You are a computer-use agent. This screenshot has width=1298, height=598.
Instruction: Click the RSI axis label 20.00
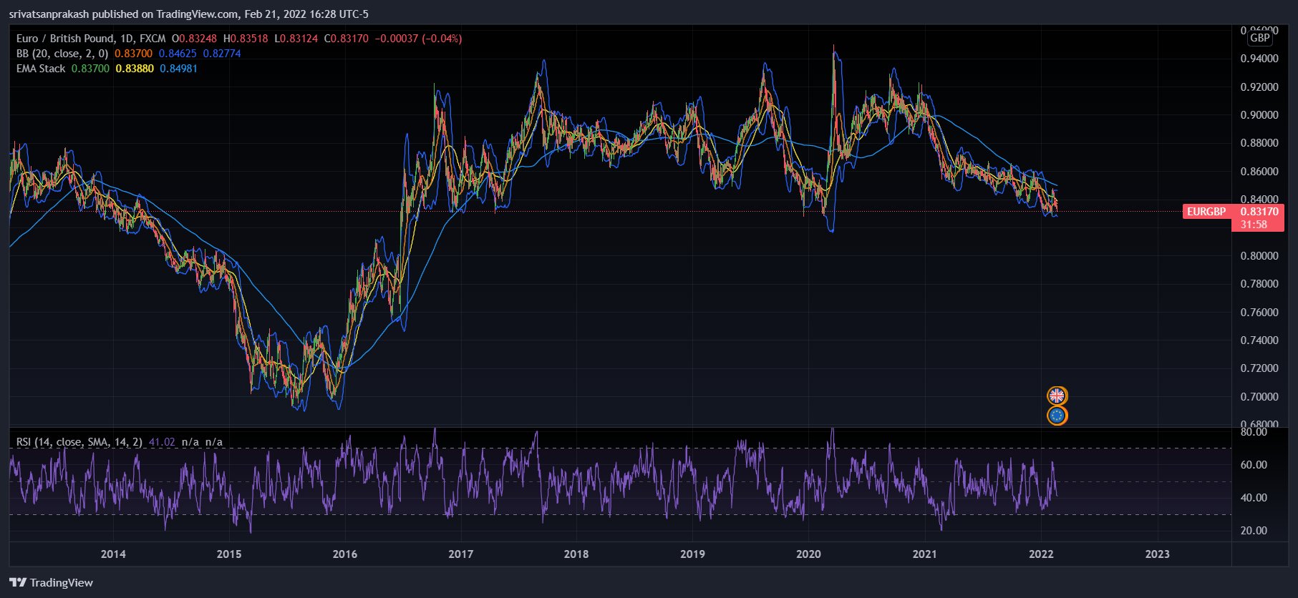click(x=1254, y=531)
